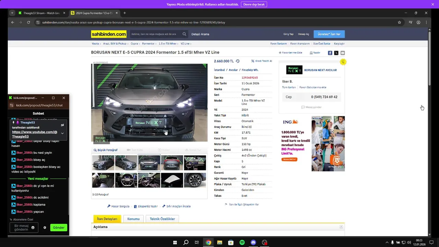Open Windows search from the taskbar
This screenshot has width=439, height=247.
click(186, 243)
